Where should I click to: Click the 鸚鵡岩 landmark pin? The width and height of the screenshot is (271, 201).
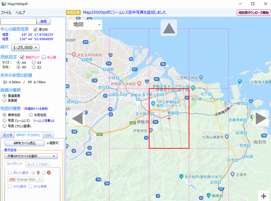click(x=208, y=195)
